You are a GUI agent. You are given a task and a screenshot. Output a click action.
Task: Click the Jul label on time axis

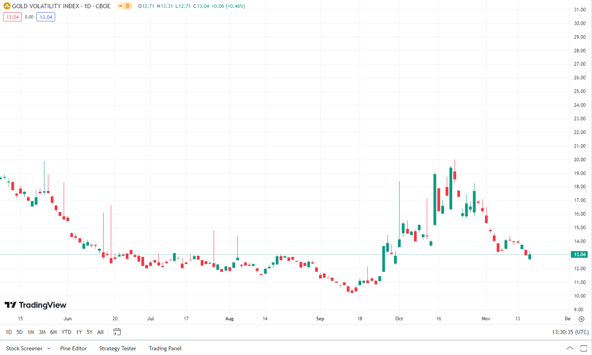coord(150,319)
